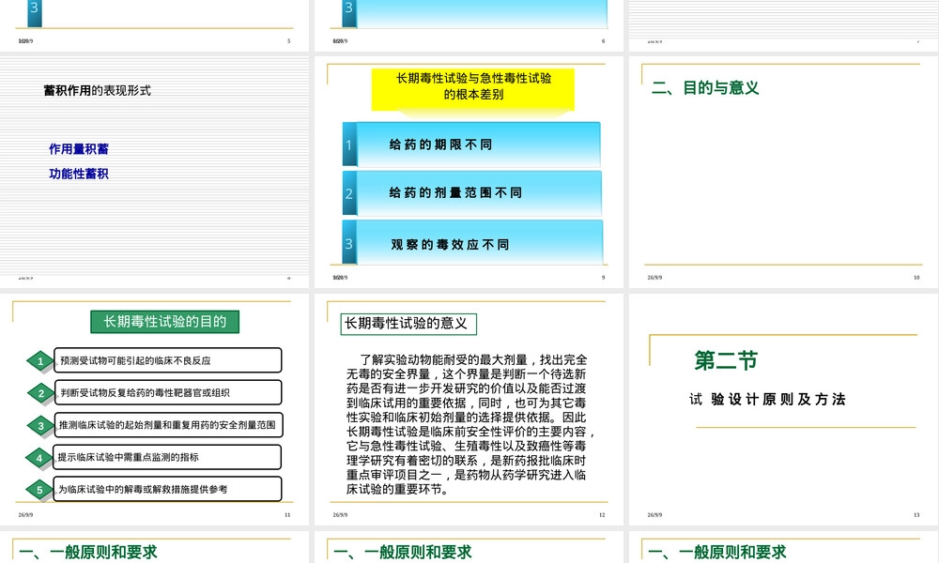Screen dimensions: 939x563
Task: Click the boxed title 长期毒性试验的意义
Action: [x=408, y=324]
